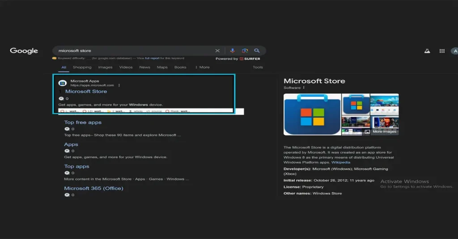The height and width of the screenshot is (239, 458).
Task: Click the Google logo
Action: (24, 51)
